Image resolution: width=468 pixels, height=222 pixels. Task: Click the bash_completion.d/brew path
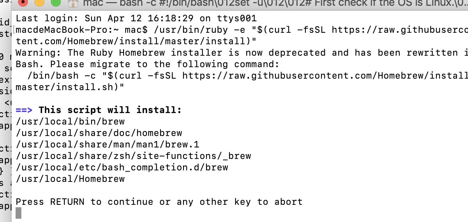122,168
